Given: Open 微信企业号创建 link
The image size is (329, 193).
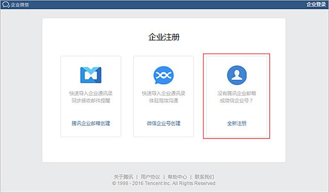Looking at the screenshot, I should pos(164,123).
